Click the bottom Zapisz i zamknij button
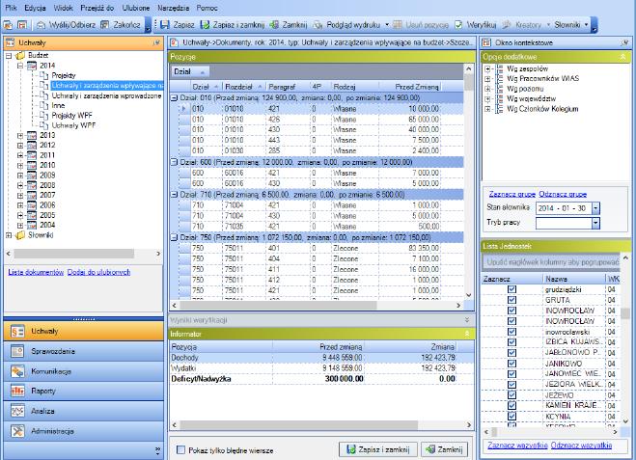The width and height of the screenshot is (636, 460). 378,449
